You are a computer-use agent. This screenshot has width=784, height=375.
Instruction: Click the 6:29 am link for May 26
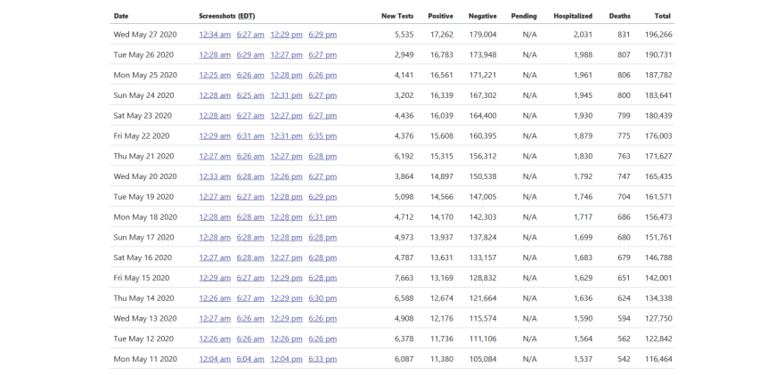click(x=250, y=55)
